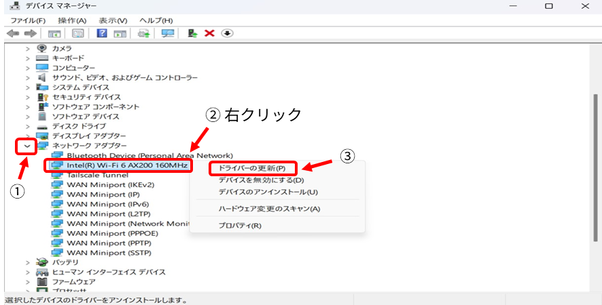This screenshot has height=305, width=602.
Task: Expand the カメラ category
Action: (28, 48)
